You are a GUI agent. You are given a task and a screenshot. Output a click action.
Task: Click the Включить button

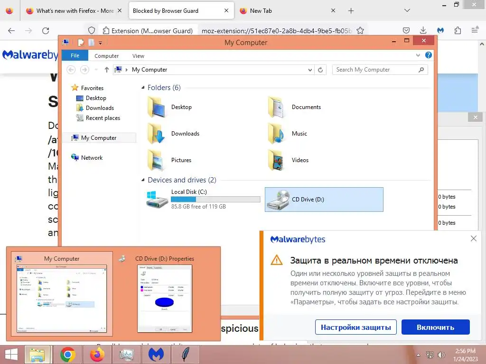436,327
